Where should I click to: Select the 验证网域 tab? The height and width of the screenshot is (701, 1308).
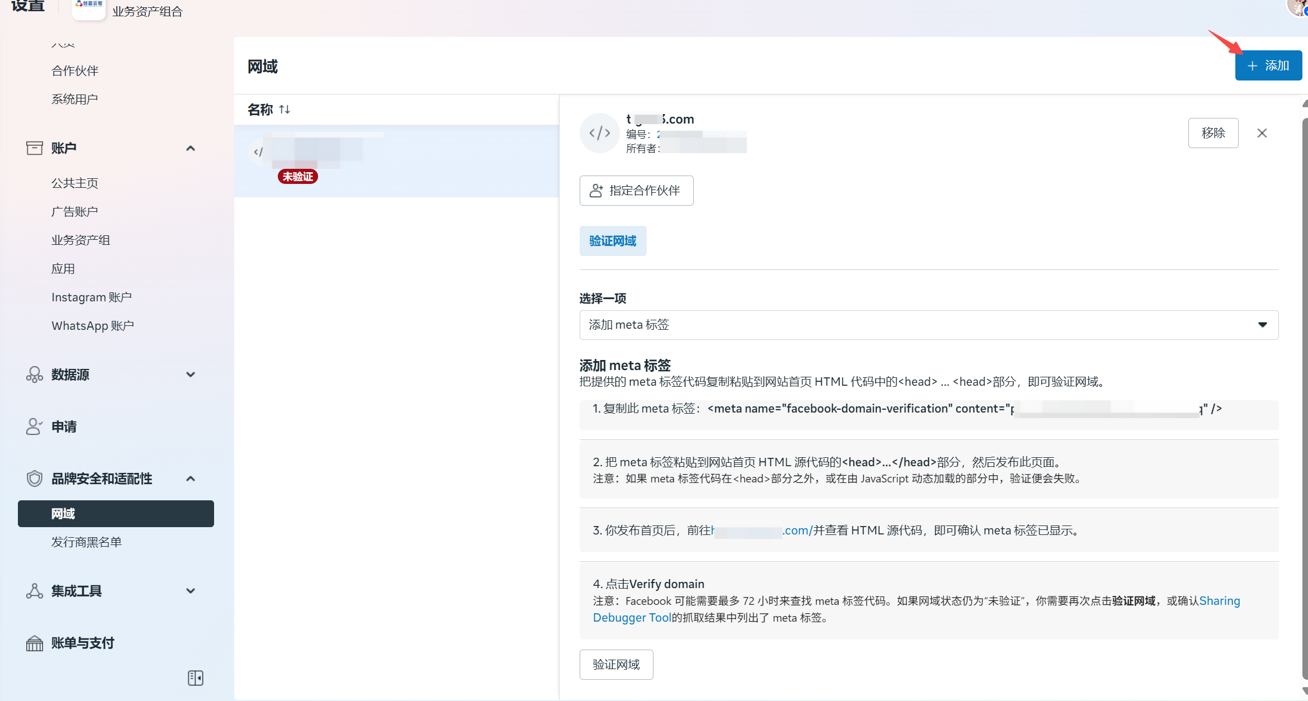click(x=613, y=241)
